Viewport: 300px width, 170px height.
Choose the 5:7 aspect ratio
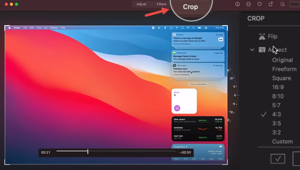pyautogui.click(x=276, y=105)
